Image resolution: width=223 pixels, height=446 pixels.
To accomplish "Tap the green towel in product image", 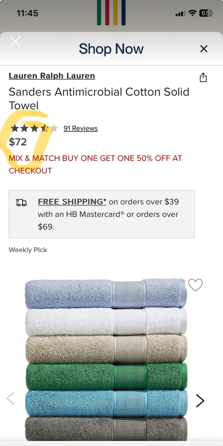I will [106, 376].
